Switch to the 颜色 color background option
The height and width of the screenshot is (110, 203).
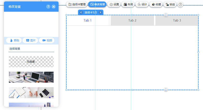[x=14, y=40]
